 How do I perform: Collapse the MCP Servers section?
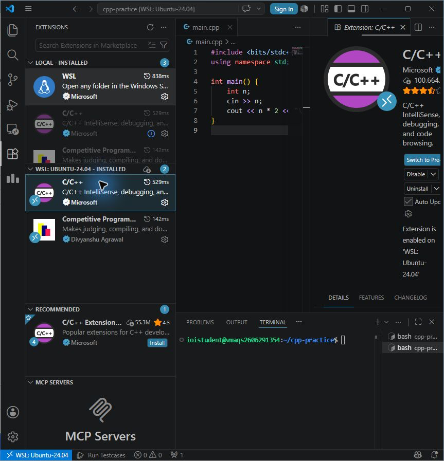30,382
